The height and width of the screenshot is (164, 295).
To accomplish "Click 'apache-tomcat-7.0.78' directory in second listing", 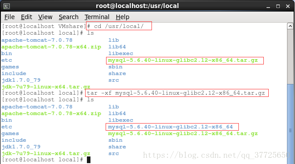I will point(37,107).
